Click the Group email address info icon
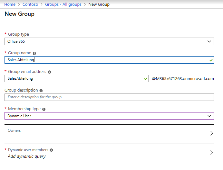 (x=49, y=72)
